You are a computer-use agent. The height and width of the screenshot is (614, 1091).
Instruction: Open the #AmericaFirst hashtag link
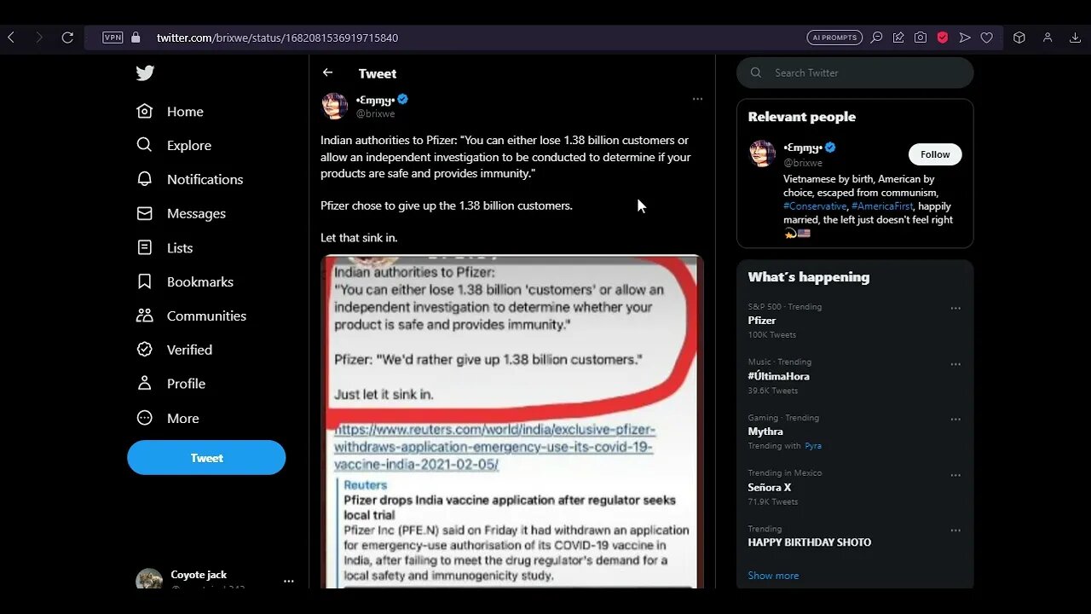(x=882, y=206)
